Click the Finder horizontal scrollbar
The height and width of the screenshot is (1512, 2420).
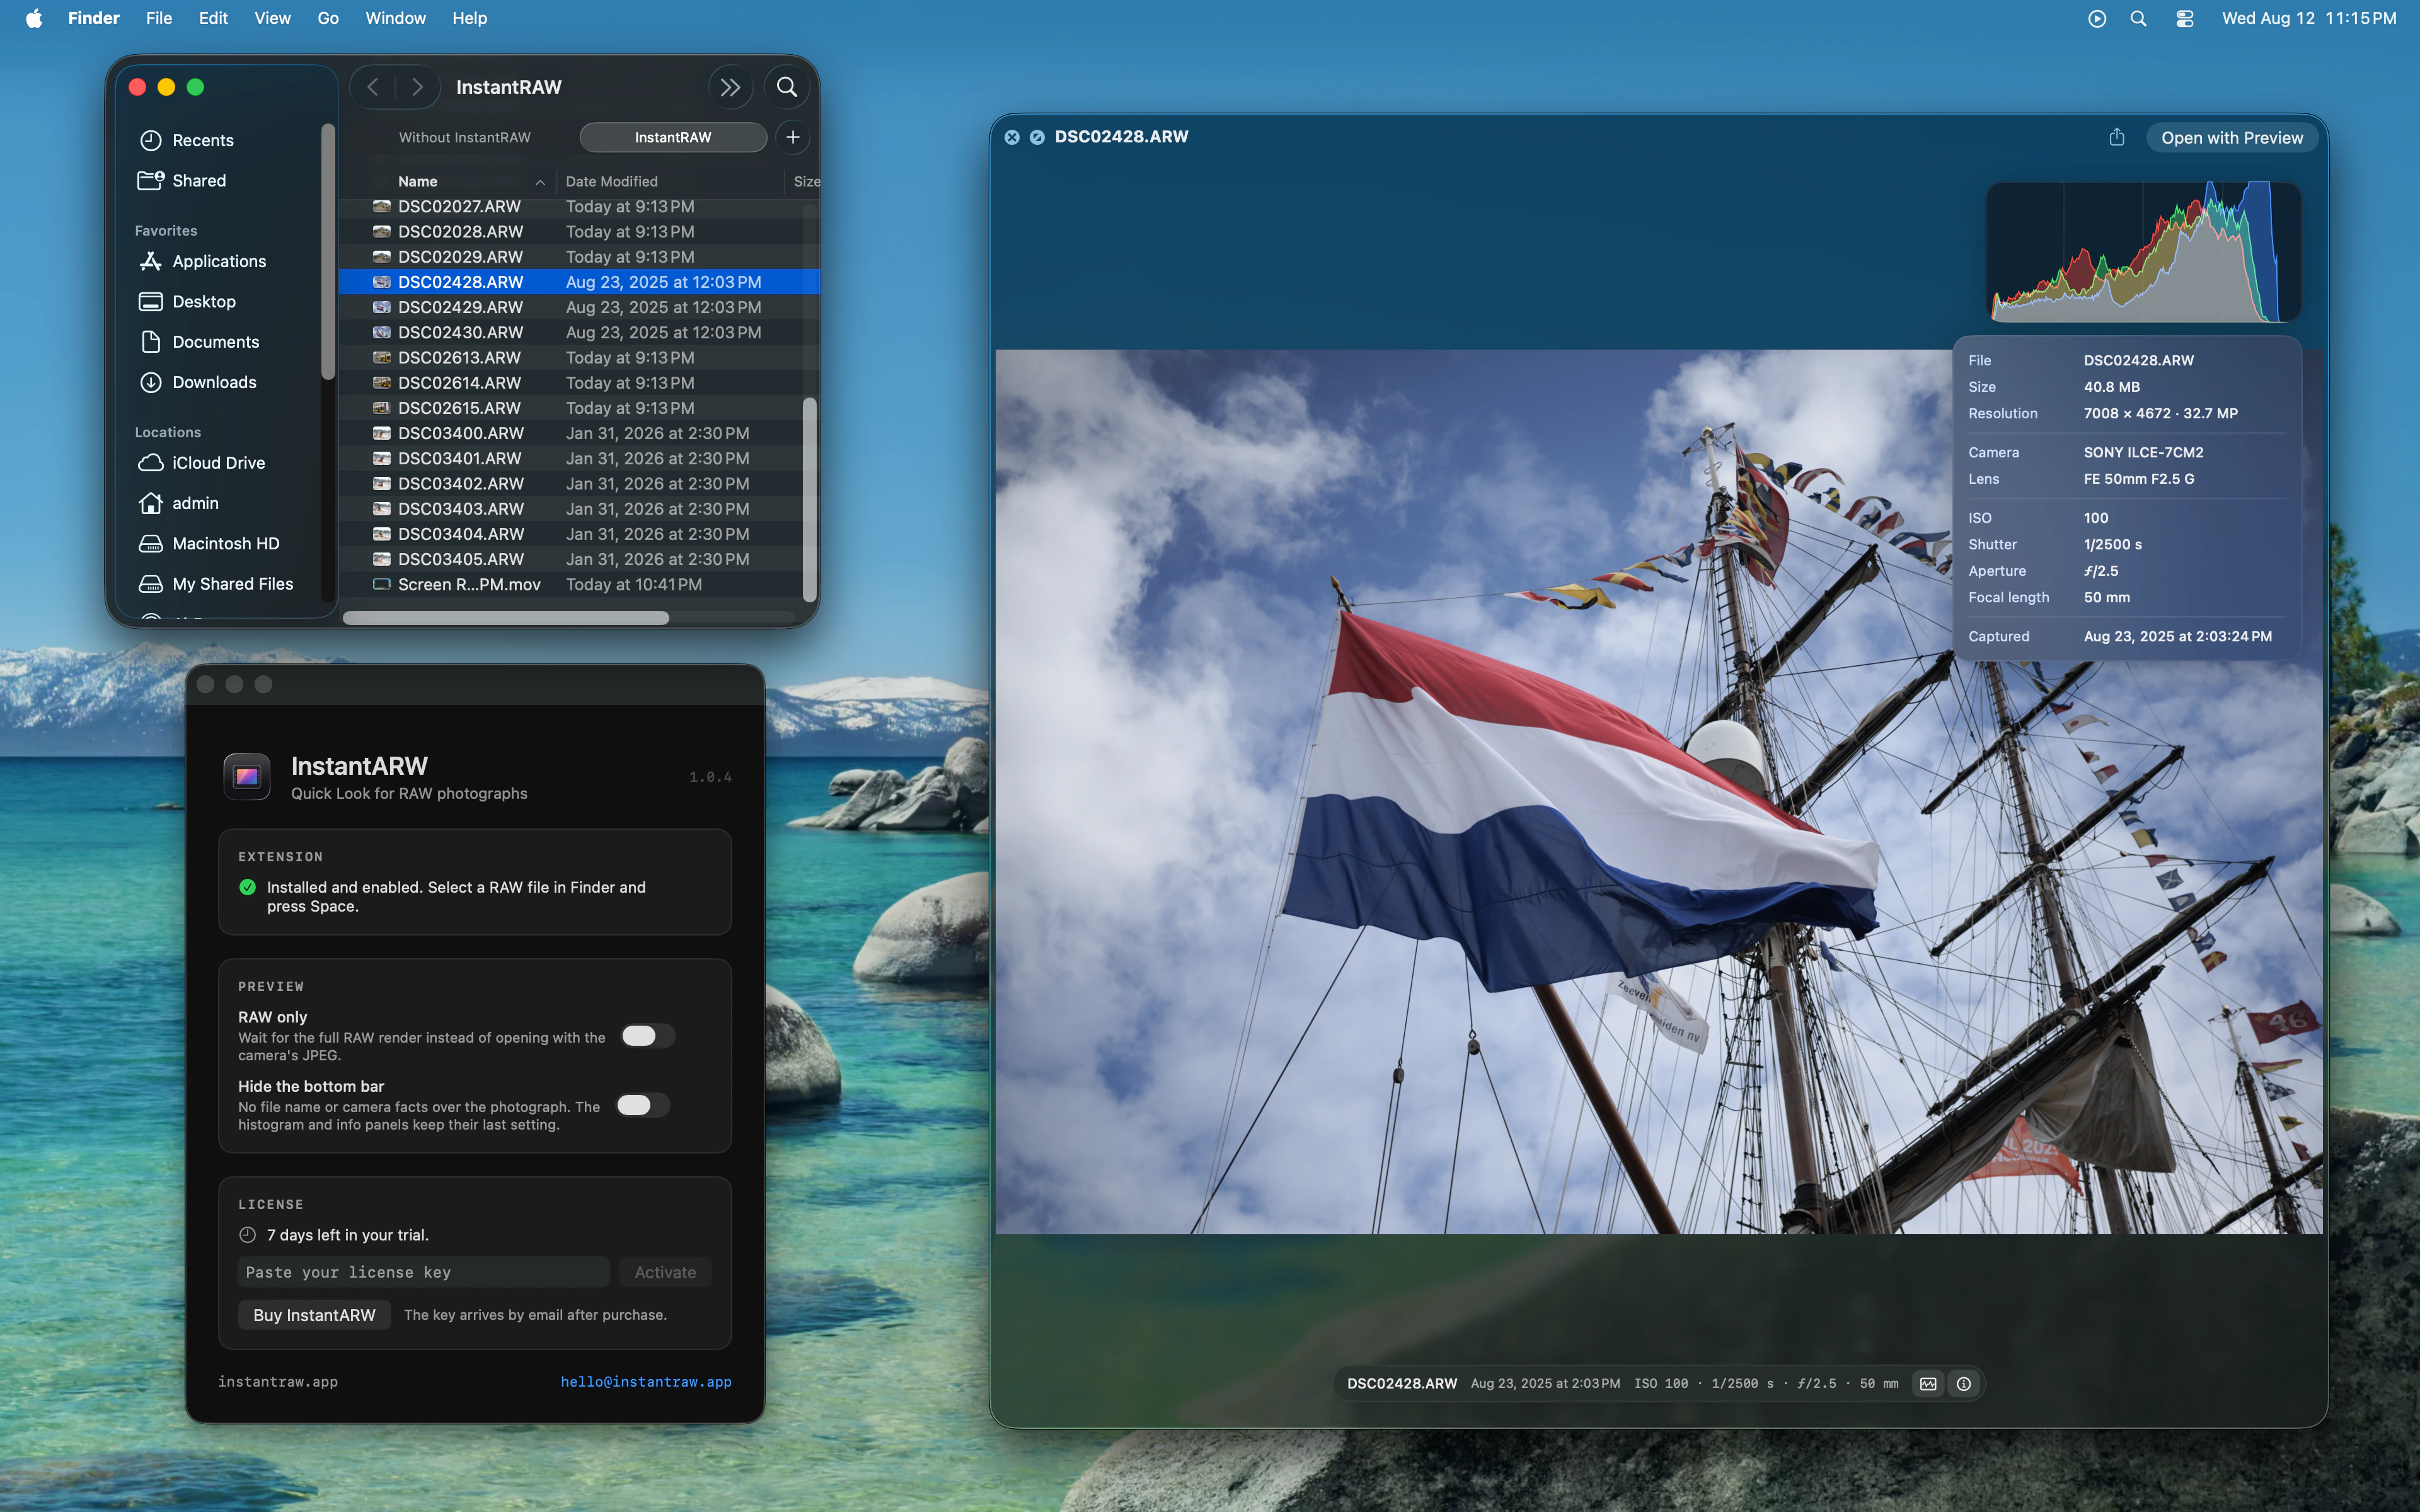point(506,618)
